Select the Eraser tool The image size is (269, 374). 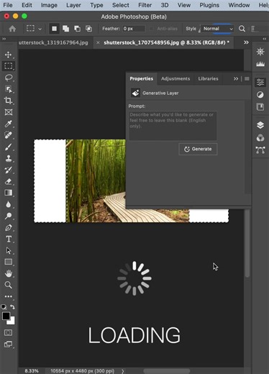(9, 181)
